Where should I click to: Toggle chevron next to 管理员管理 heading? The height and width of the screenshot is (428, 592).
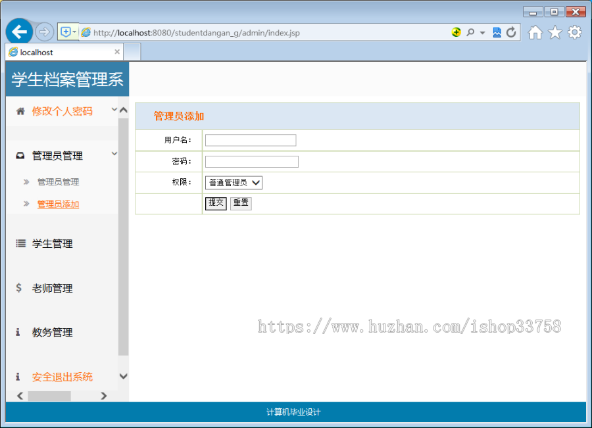[114, 154]
